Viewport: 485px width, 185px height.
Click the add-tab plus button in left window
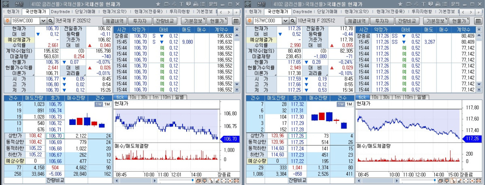236,12
